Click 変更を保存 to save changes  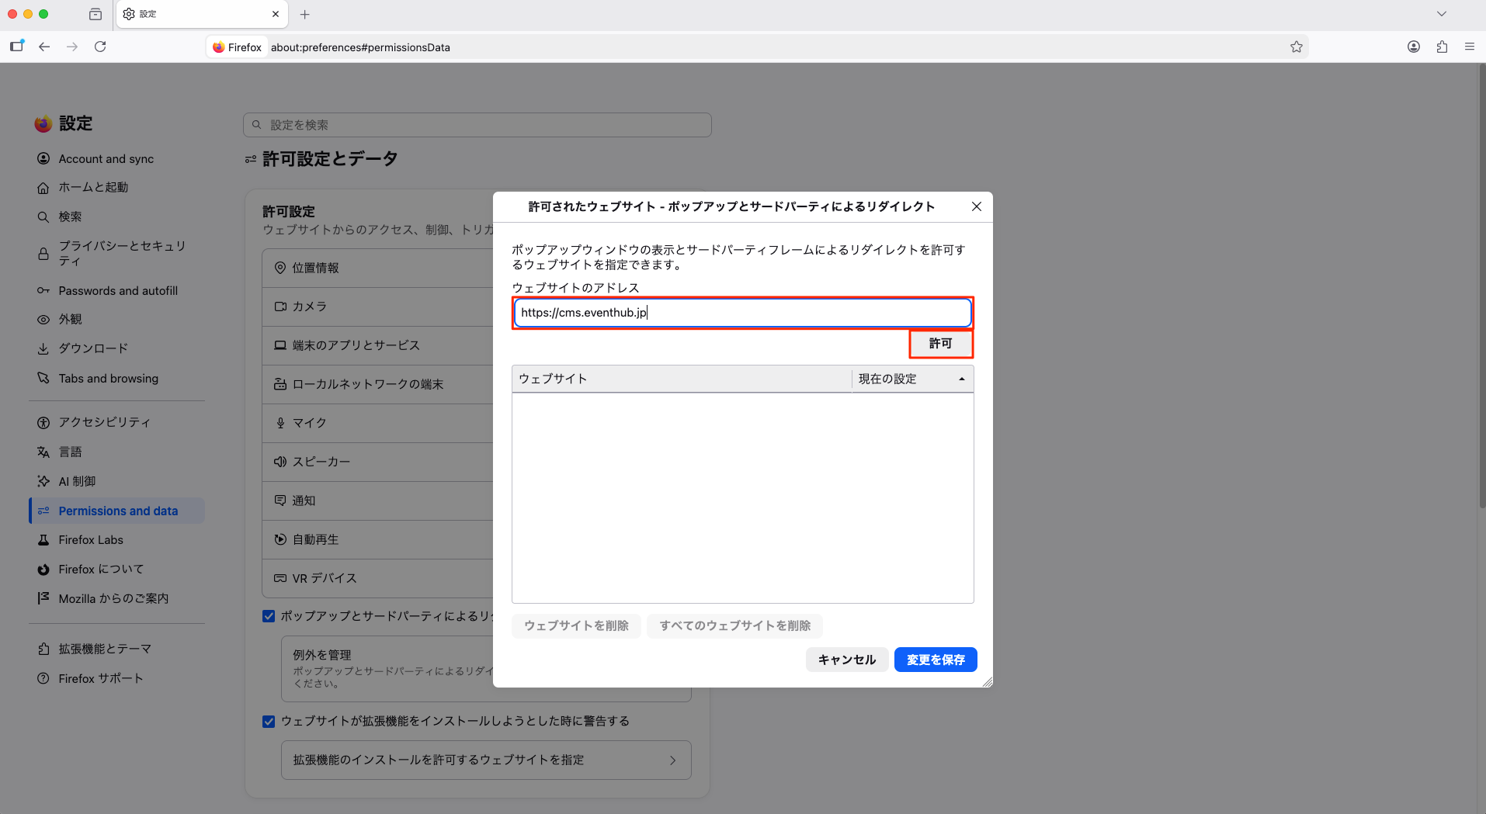(936, 660)
